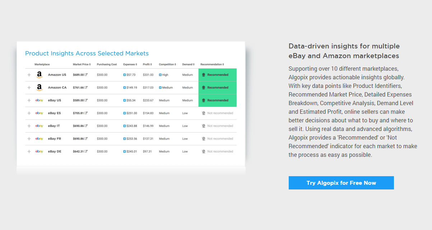Open external link icon beside $761.66
This screenshot has width=432, height=230.
pyautogui.click(x=86, y=87)
